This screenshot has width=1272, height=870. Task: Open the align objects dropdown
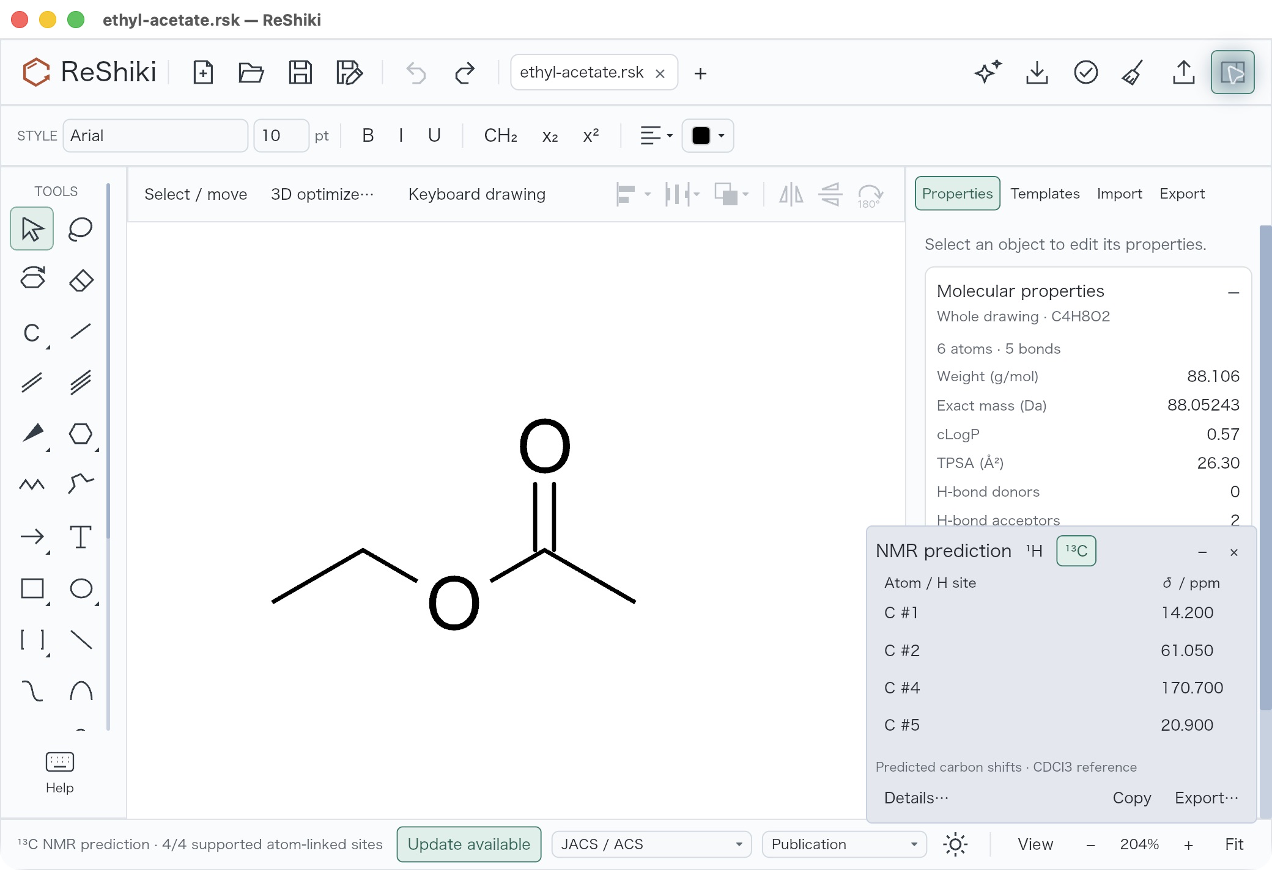pos(632,195)
